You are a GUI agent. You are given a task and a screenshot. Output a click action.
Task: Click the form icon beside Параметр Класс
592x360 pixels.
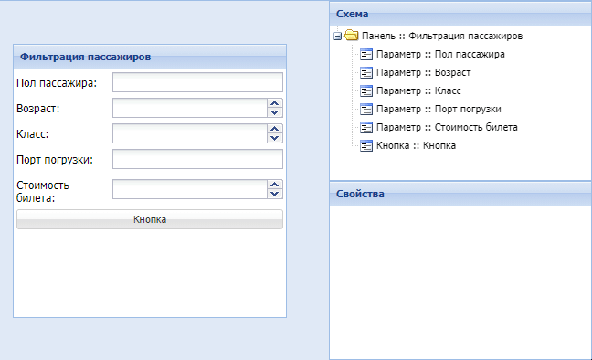pyautogui.click(x=366, y=91)
